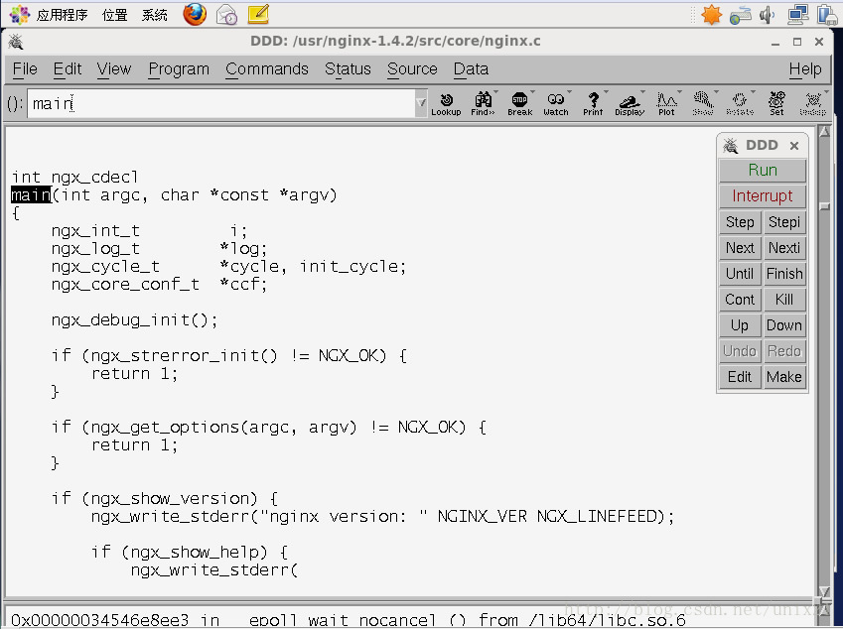Open the 位置 places menu
The image size is (843, 629).
[114, 15]
